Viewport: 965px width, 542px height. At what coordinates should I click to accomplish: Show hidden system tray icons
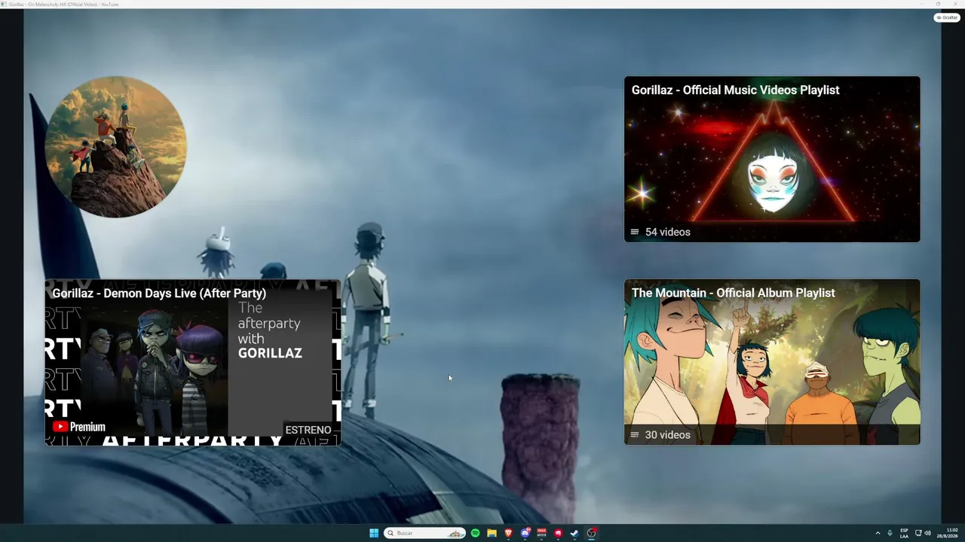[878, 533]
